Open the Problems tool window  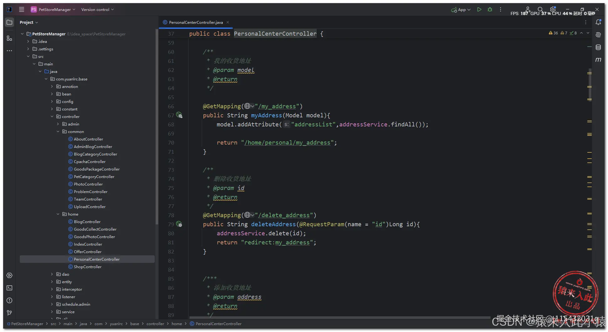pyautogui.click(x=9, y=300)
